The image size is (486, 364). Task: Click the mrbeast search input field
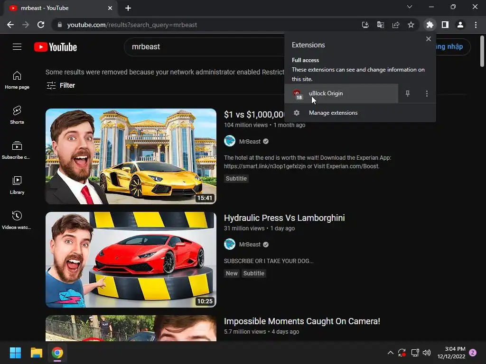[205, 47]
